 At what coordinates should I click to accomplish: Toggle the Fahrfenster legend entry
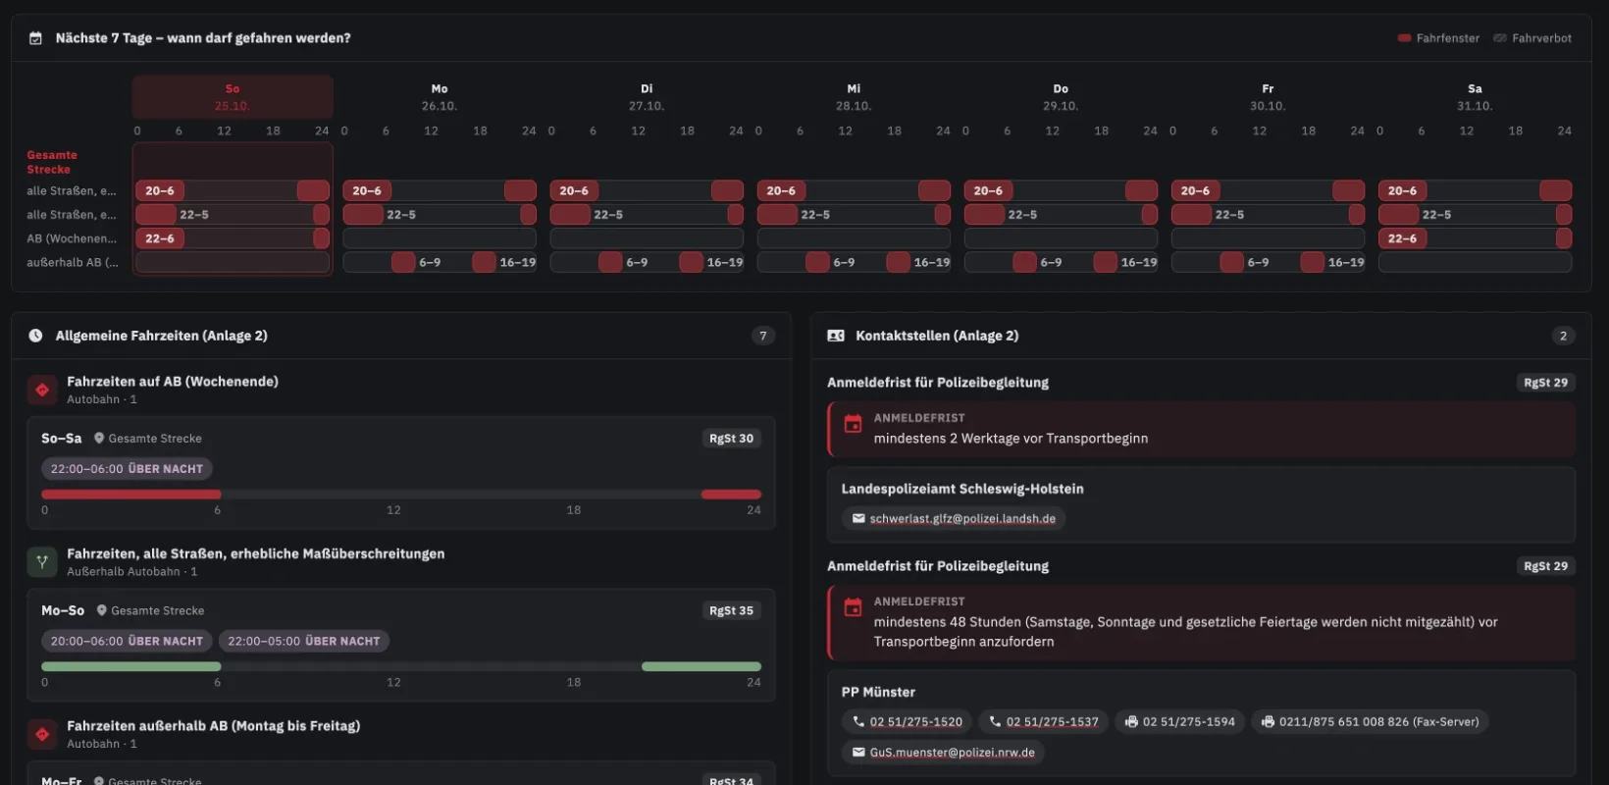pyautogui.click(x=1438, y=38)
